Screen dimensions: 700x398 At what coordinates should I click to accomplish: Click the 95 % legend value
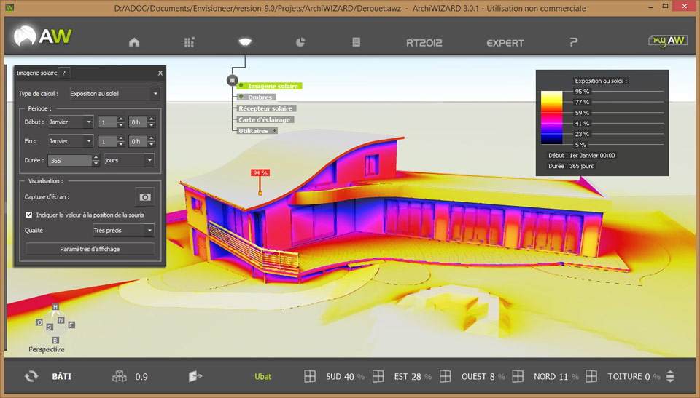[x=582, y=92]
